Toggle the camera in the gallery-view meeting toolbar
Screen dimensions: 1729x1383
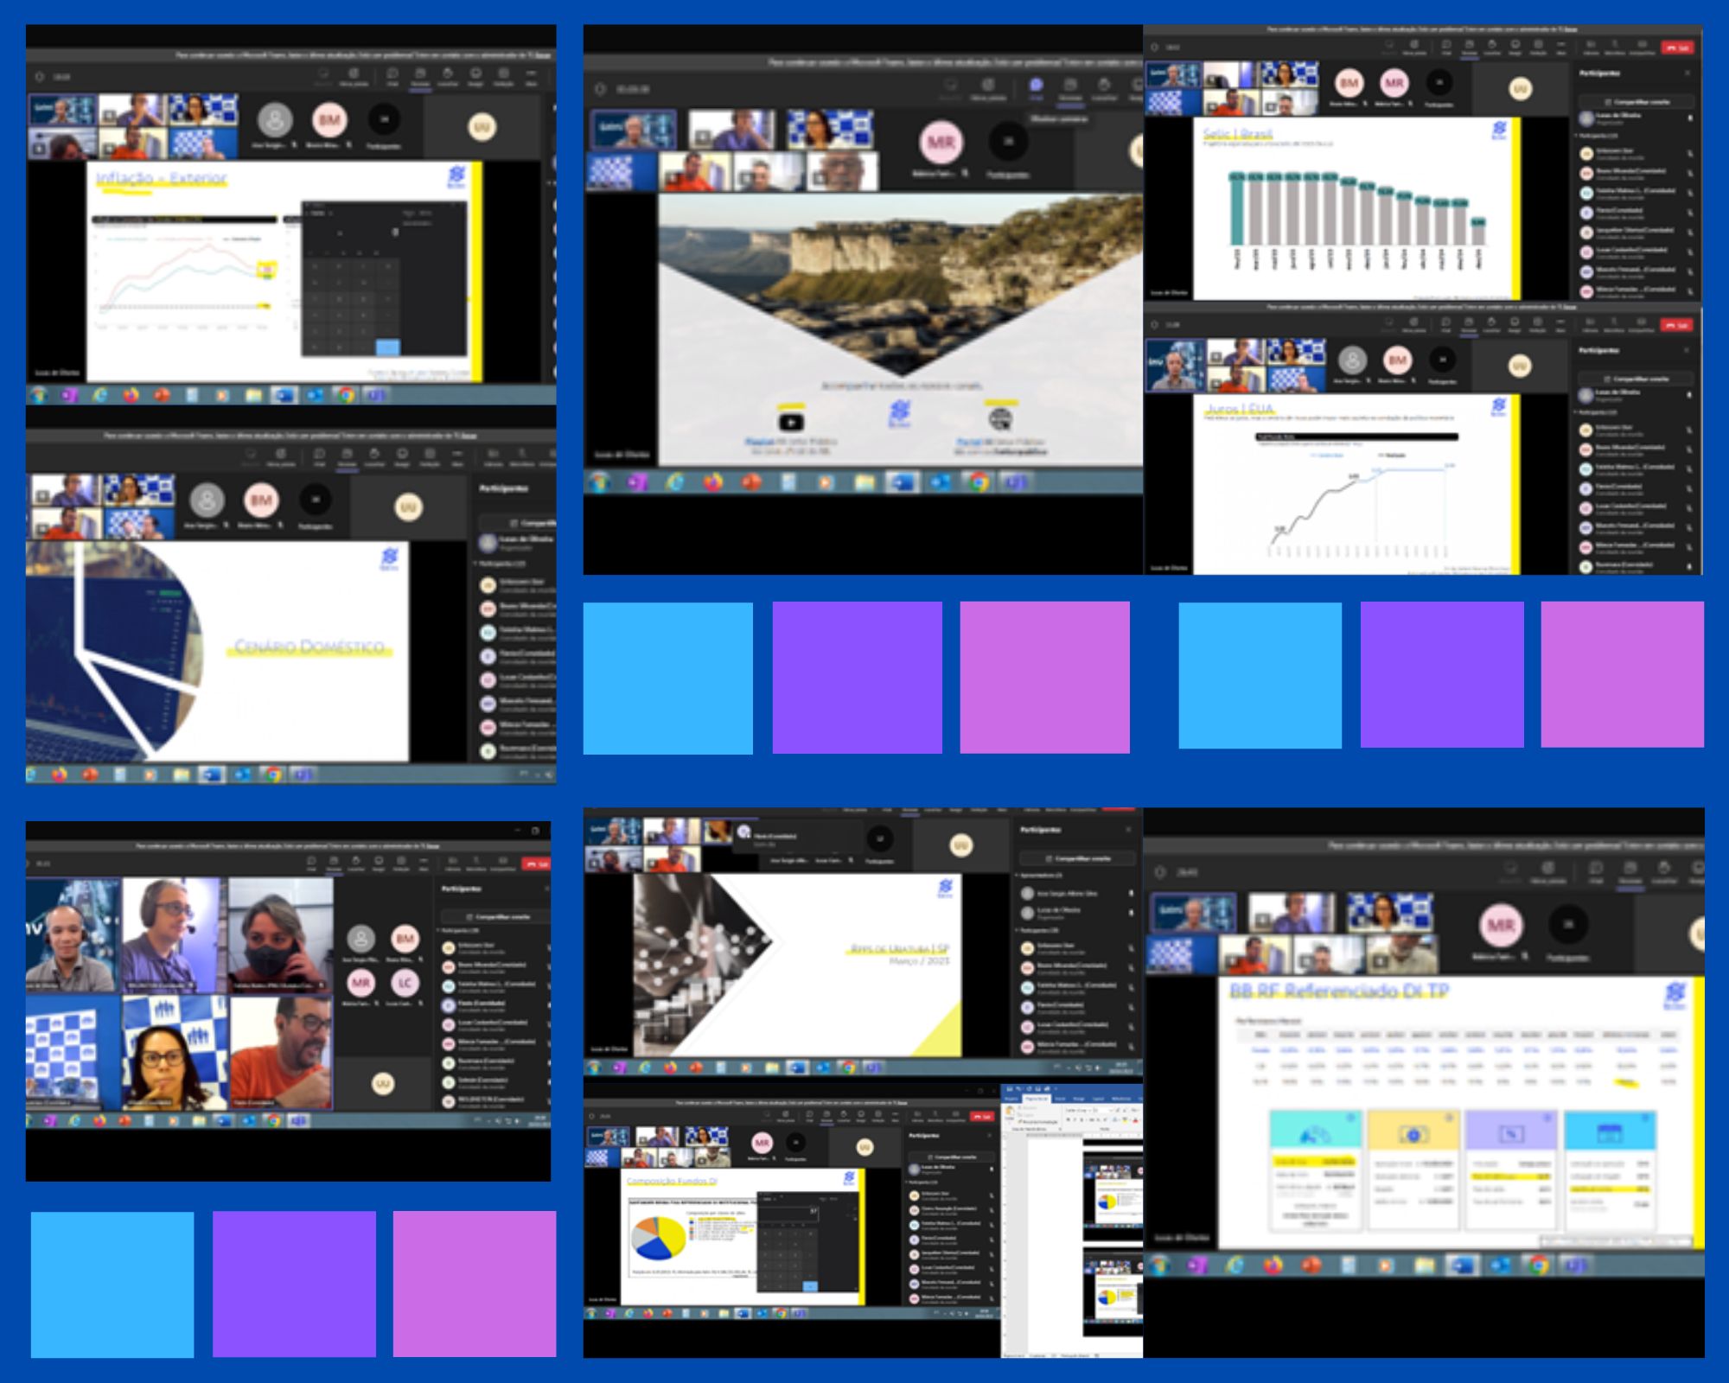click(x=453, y=863)
